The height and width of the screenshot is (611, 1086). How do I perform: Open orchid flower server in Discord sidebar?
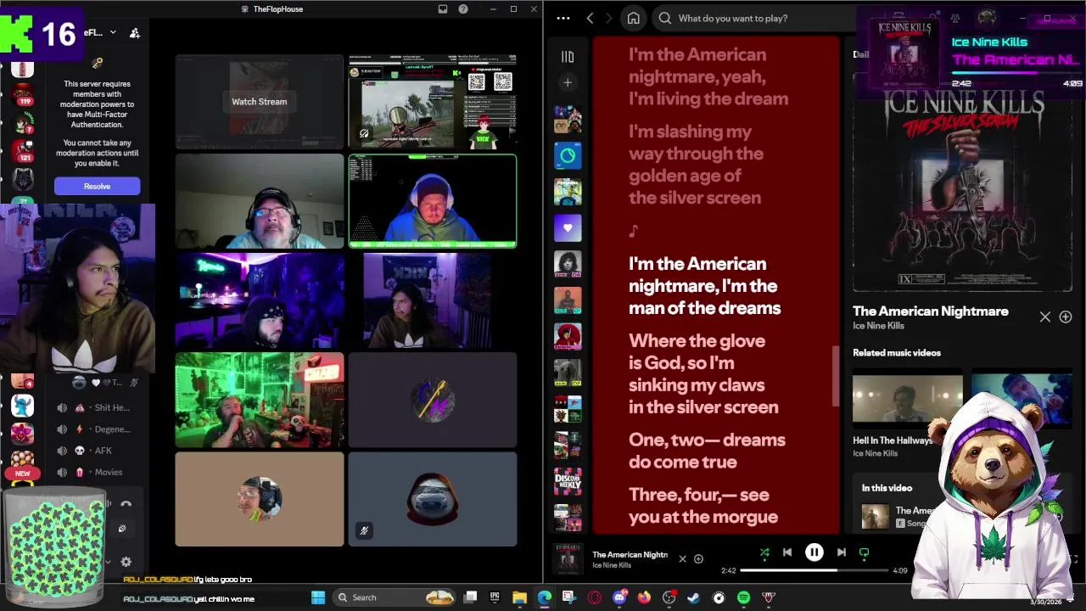pos(22,433)
